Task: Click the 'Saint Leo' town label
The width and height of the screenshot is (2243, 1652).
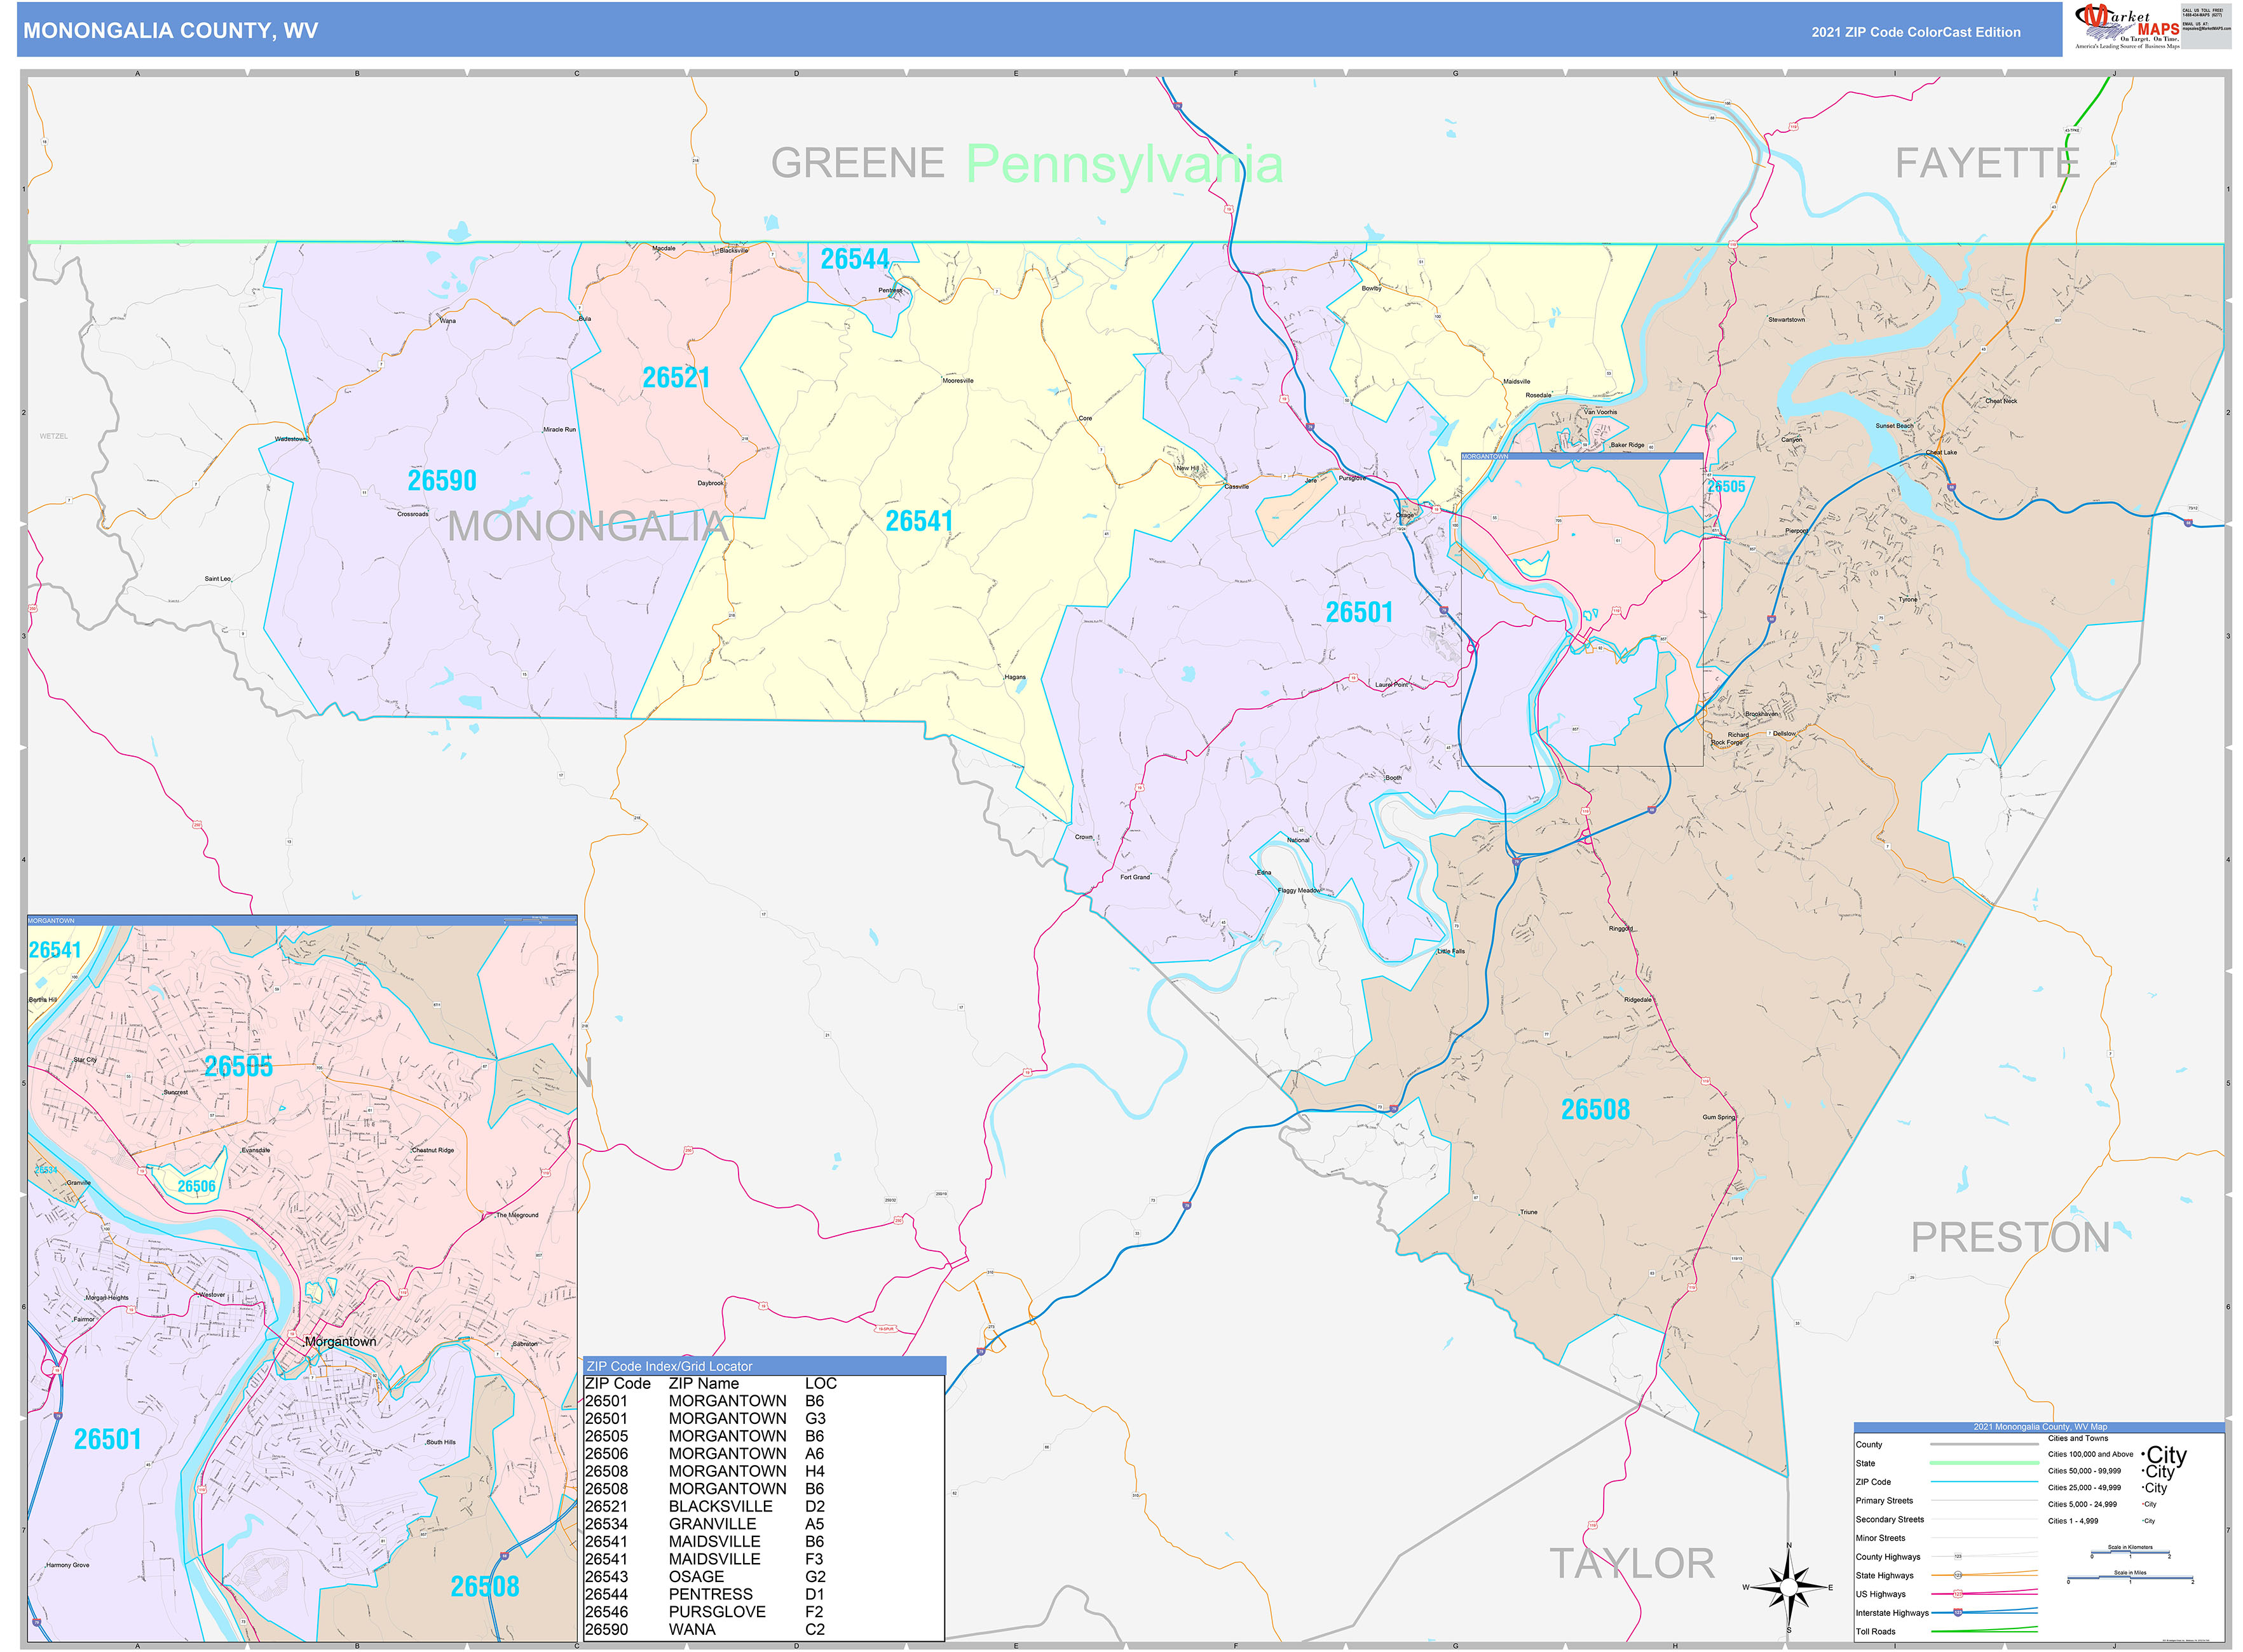Action: point(217,579)
